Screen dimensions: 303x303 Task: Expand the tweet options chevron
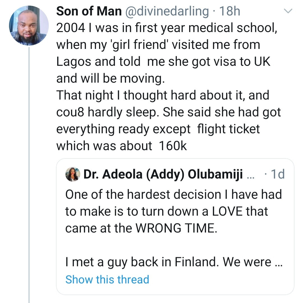[x=288, y=11]
